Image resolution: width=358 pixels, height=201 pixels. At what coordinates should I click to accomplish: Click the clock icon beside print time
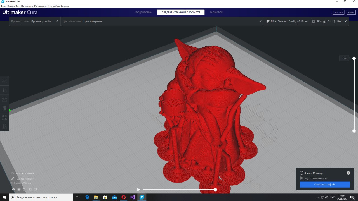click(x=301, y=173)
